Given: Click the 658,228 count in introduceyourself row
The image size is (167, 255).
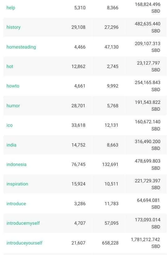Looking at the screenshot, I should click(x=110, y=243).
